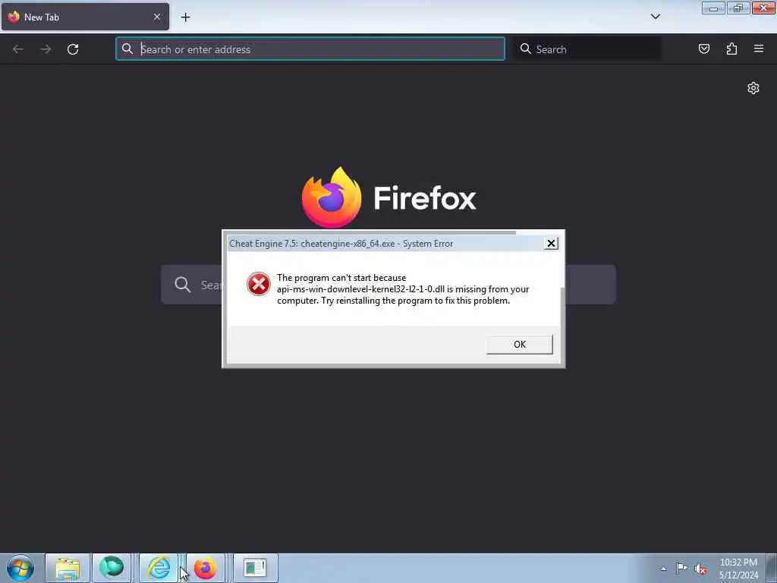Viewport: 777px width, 583px height.
Task: Close the New Tab tab
Action: pos(157,17)
